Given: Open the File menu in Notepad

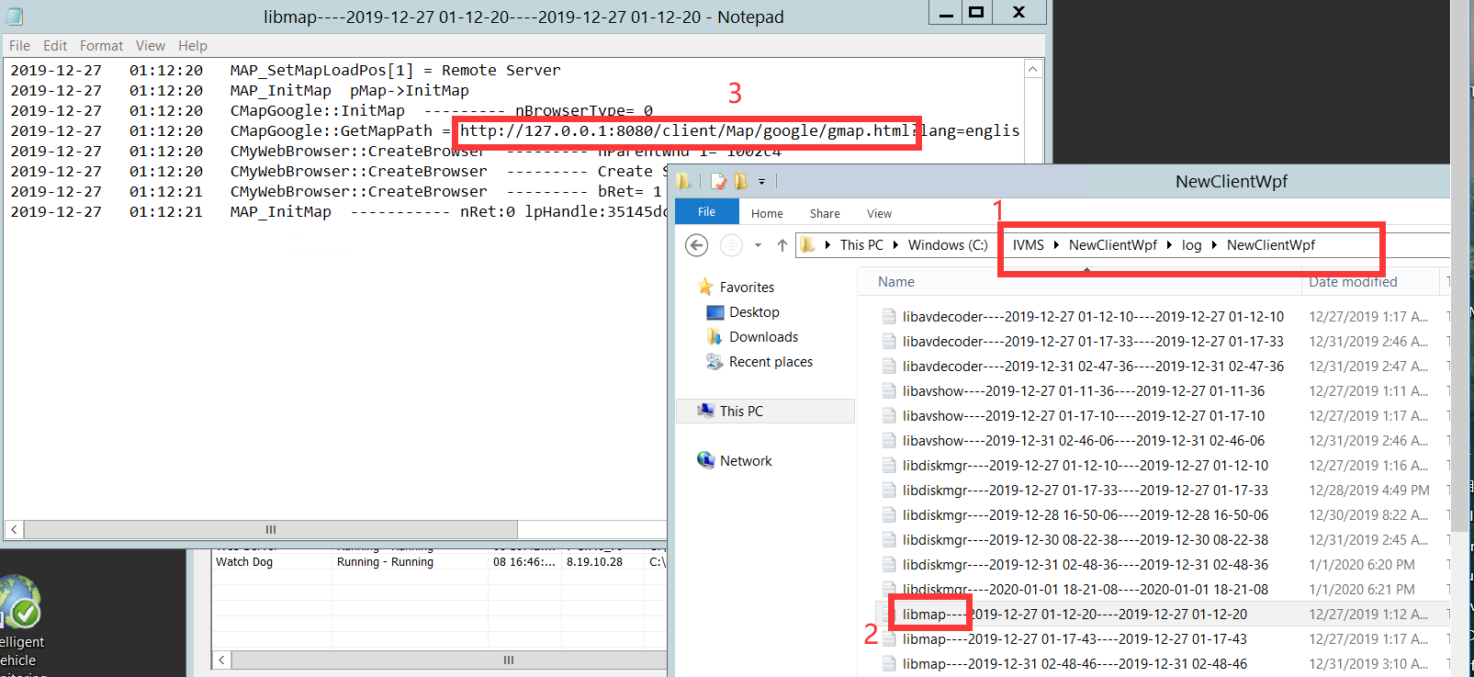Looking at the screenshot, I should (19, 45).
